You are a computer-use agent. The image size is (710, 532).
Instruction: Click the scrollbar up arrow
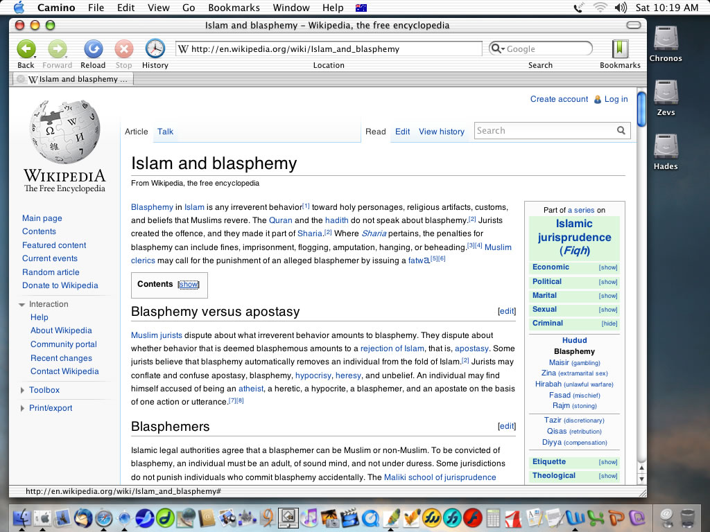tap(641, 468)
